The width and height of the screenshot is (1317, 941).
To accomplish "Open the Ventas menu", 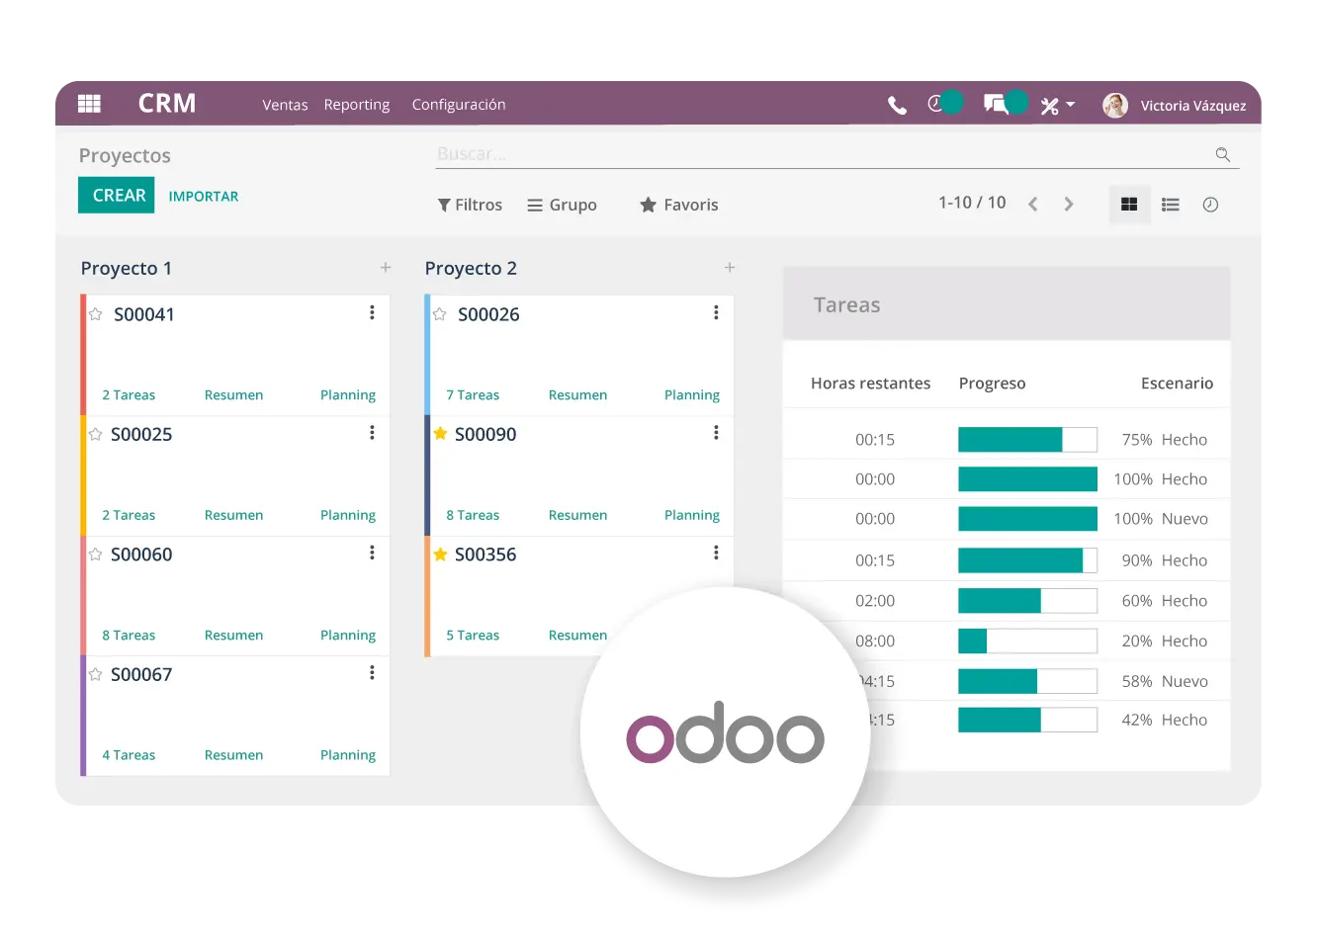I will pos(285,105).
